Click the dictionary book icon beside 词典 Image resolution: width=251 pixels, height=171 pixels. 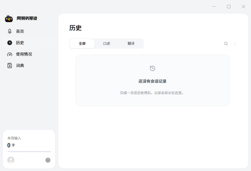tap(10, 66)
